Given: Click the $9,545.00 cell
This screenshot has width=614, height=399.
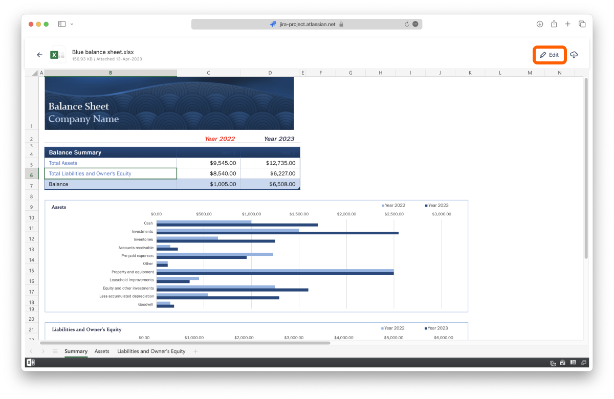Looking at the screenshot, I should [208, 163].
